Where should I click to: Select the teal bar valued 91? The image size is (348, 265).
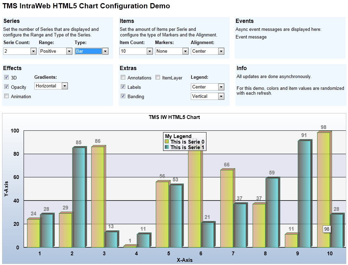point(304,194)
